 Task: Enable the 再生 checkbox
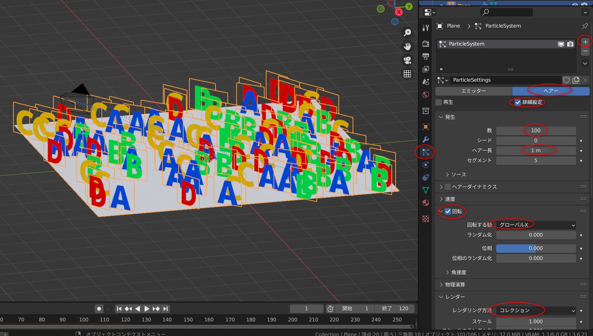(439, 102)
